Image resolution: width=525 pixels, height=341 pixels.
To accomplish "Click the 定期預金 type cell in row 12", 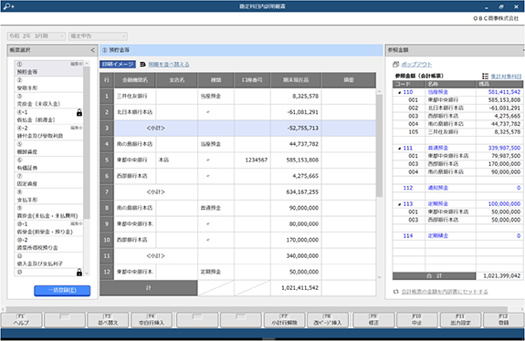I will (215, 272).
